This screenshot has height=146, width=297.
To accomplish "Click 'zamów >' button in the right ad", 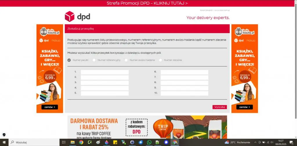I will pos(245,107).
